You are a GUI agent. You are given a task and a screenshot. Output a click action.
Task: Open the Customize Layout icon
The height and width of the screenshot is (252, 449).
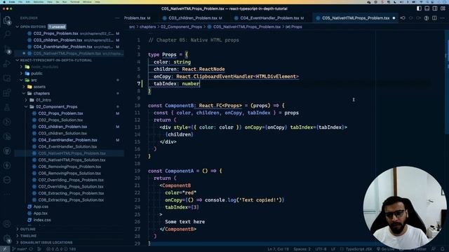tap(443, 8)
